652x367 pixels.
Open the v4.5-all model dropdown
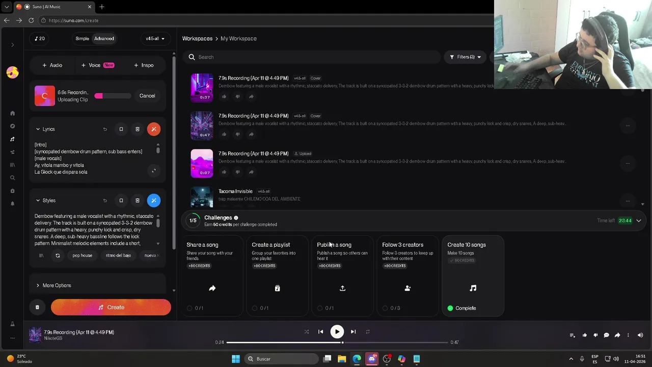pyautogui.click(x=155, y=39)
